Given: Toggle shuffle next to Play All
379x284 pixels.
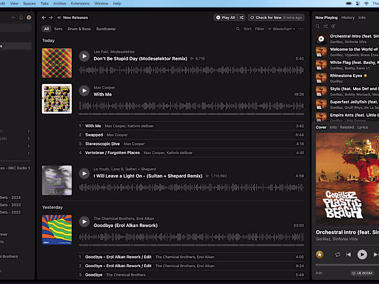Looking at the screenshot, I should coord(241,17).
